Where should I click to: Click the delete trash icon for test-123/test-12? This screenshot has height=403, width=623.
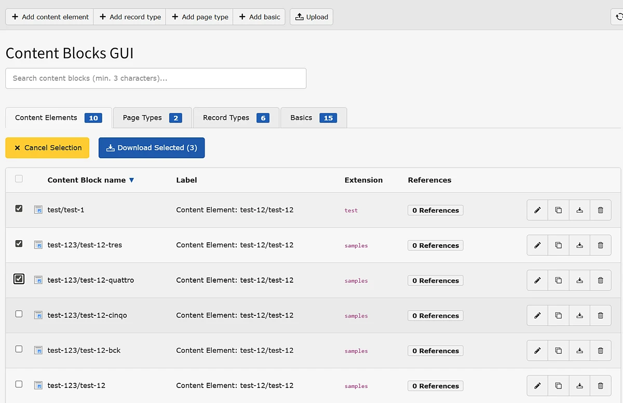601,386
